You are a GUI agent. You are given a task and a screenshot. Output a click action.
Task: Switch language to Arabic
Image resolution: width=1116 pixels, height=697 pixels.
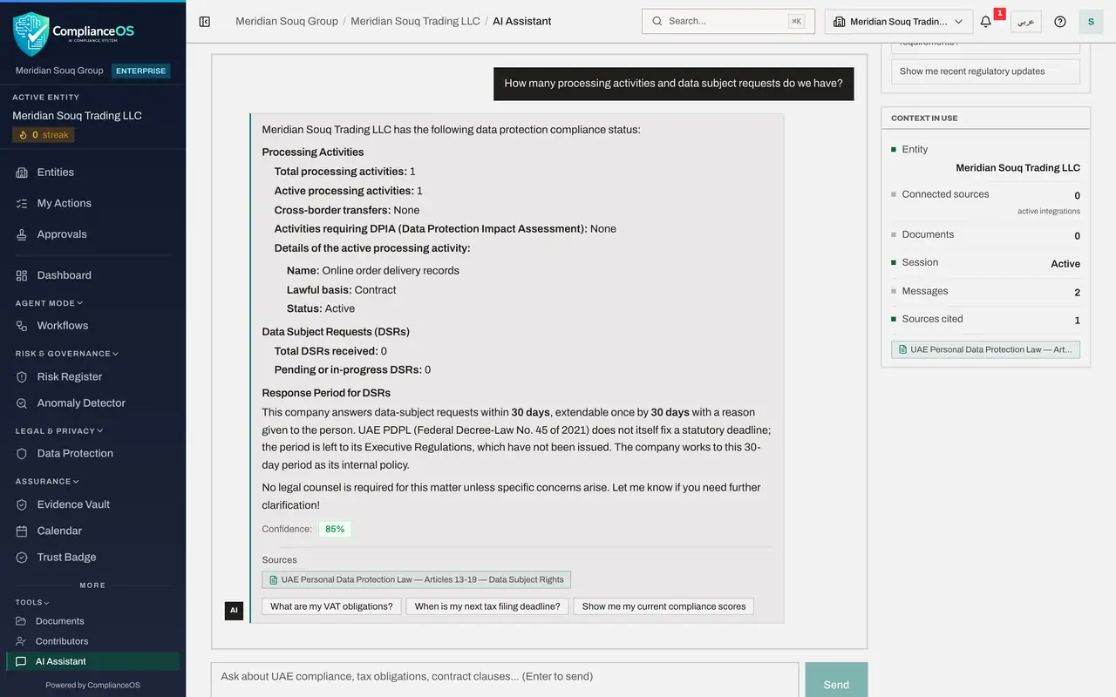click(x=1026, y=22)
